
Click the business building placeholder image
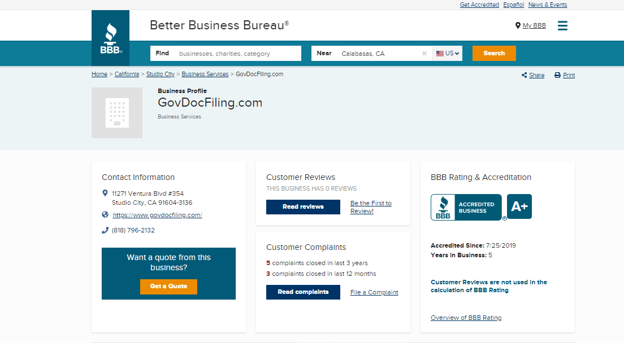(117, 113)
